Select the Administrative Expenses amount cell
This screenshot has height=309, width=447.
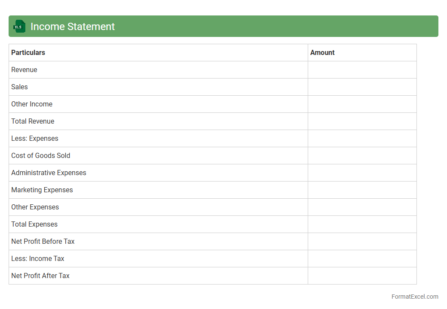point(362,173)
